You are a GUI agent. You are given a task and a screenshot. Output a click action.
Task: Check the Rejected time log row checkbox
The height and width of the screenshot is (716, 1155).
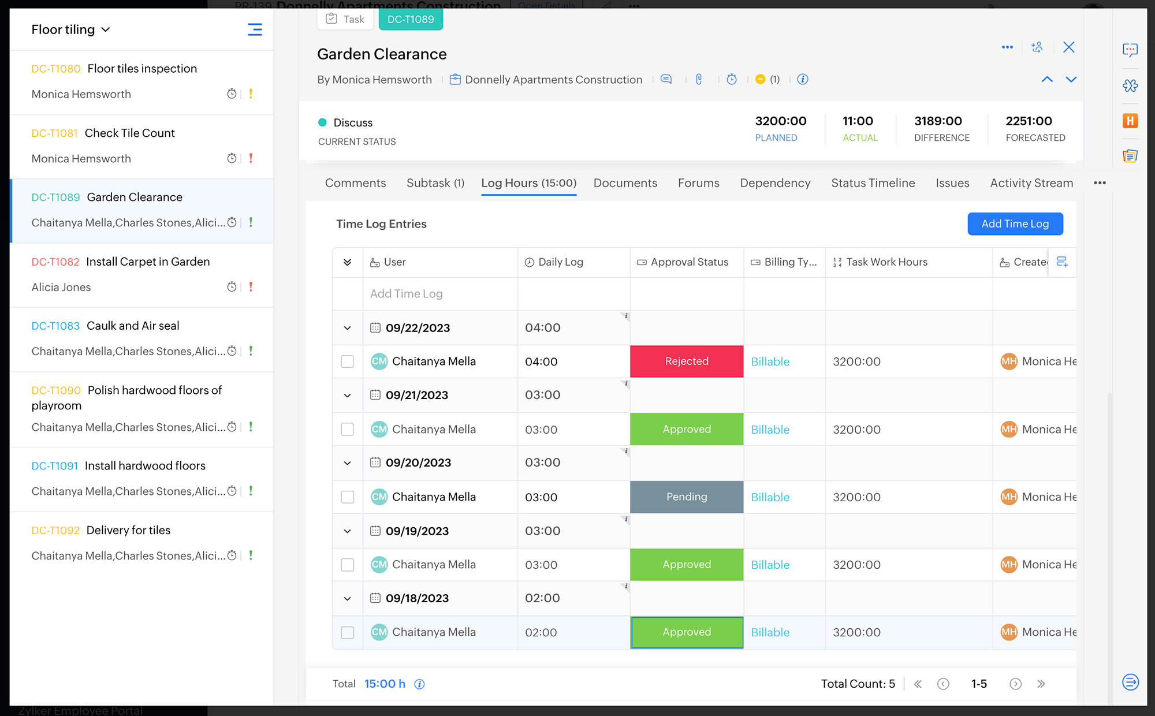coord(347,361)
